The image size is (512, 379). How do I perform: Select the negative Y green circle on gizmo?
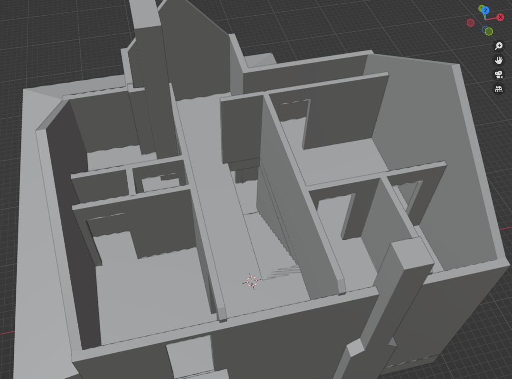coord(489,32)
